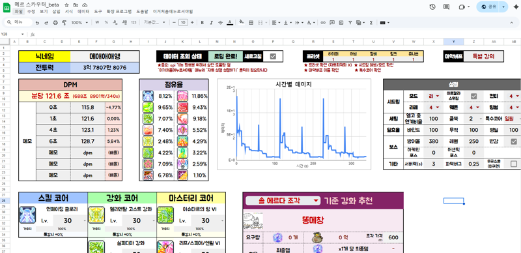521x253 pixels.
Task: Open the 솔 에르다 조각 dropdown
Action: coord(283,200)
